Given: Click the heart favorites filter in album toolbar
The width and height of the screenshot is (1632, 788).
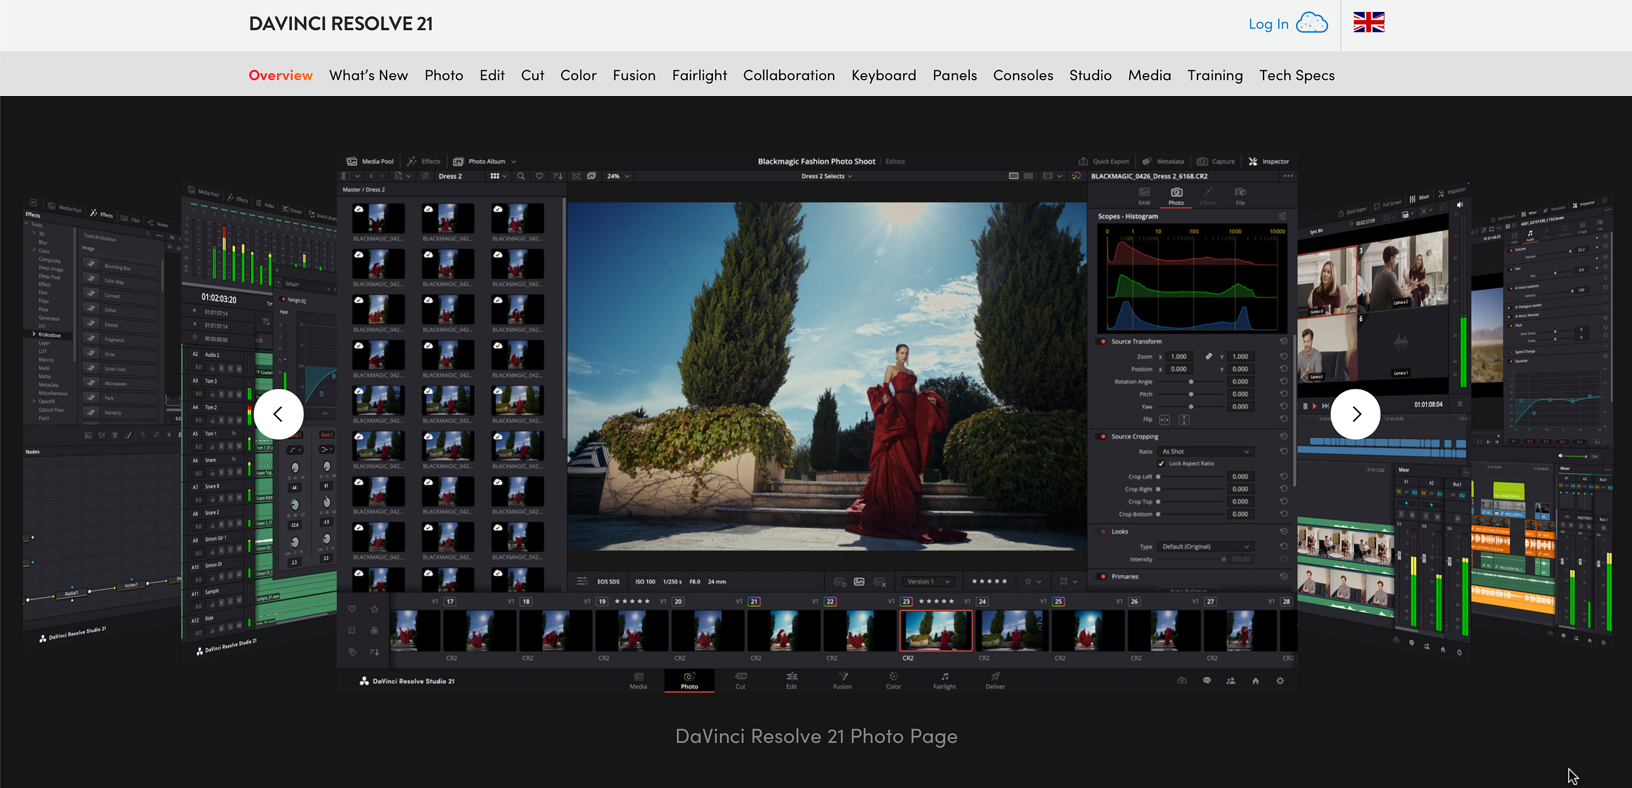Looking at the screenshot, I should coord(539,176).
